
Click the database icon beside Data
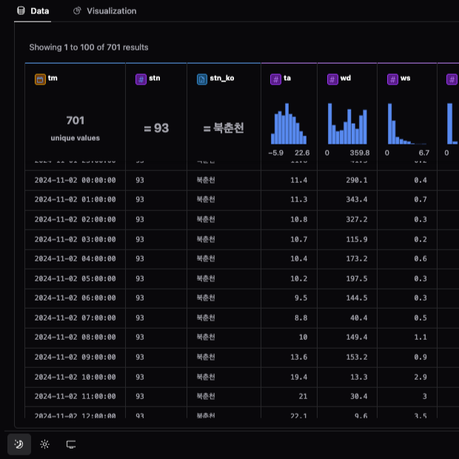tap(21, 11)
